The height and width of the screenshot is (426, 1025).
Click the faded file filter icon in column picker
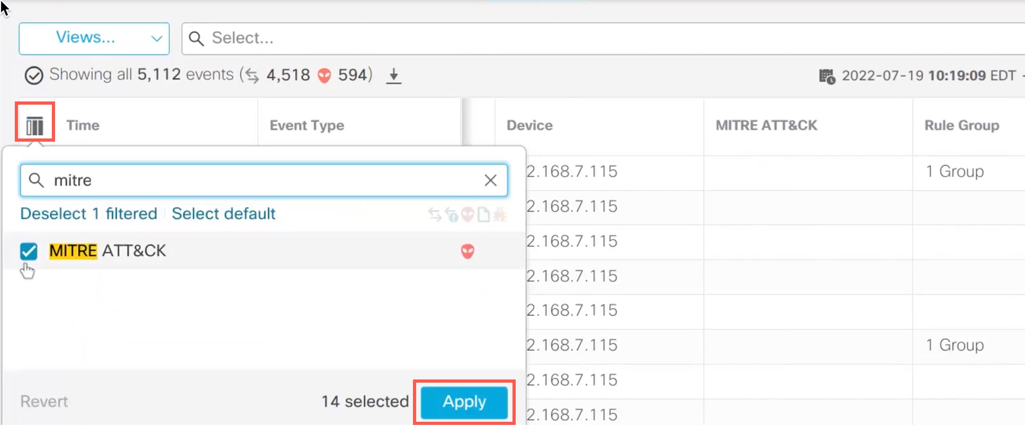coord(483,215)
